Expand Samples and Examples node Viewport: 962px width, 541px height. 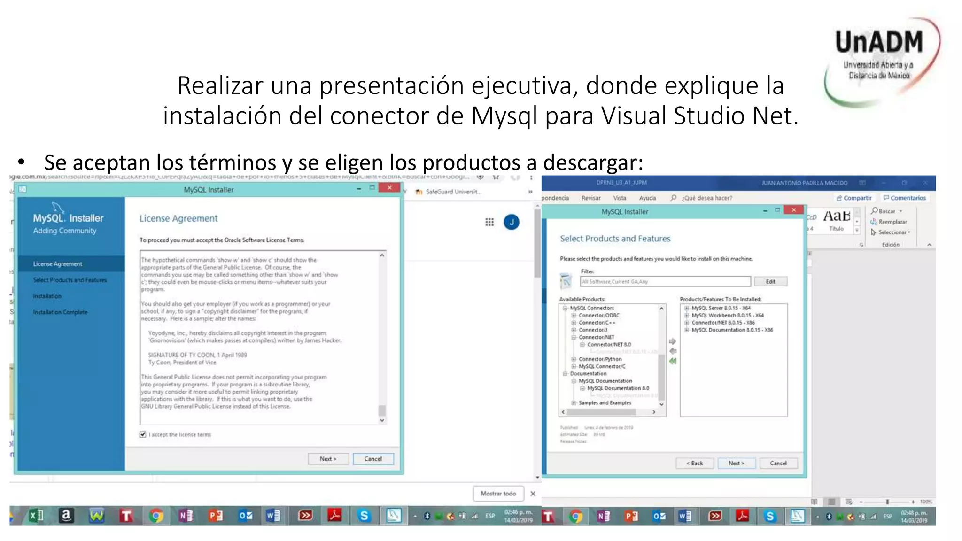point(574,403)
